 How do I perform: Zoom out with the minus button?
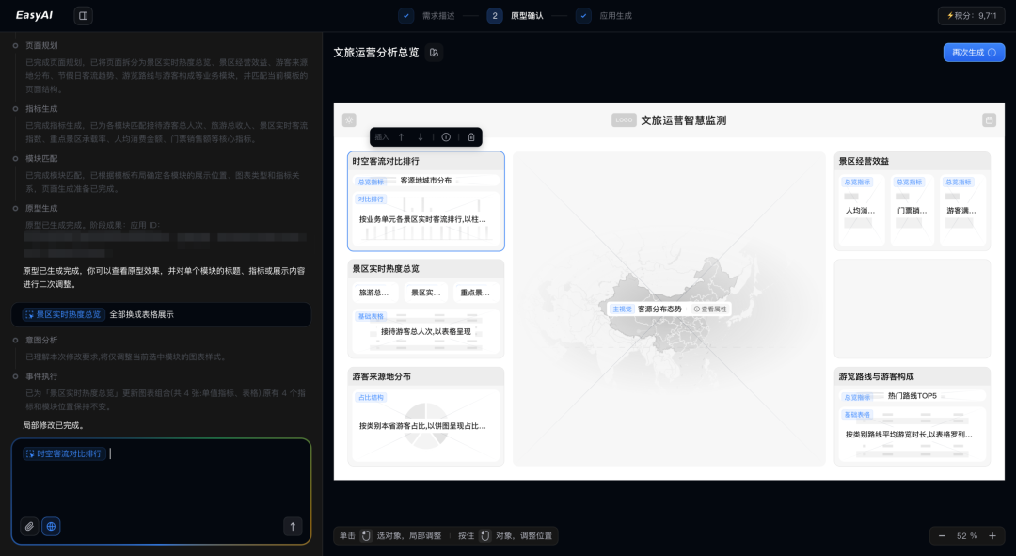942,536
